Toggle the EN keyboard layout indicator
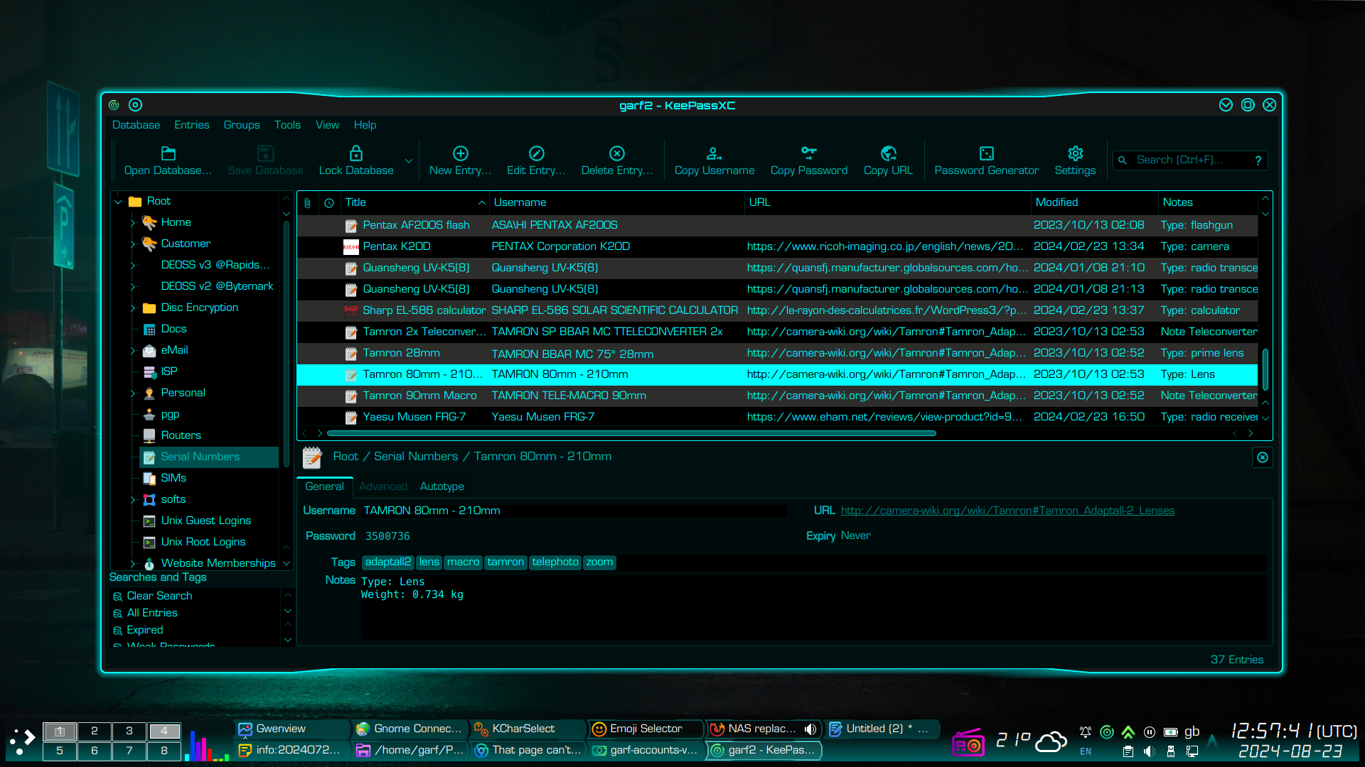Screen dimensions: 1365x767 click(x=1085, y=751)
